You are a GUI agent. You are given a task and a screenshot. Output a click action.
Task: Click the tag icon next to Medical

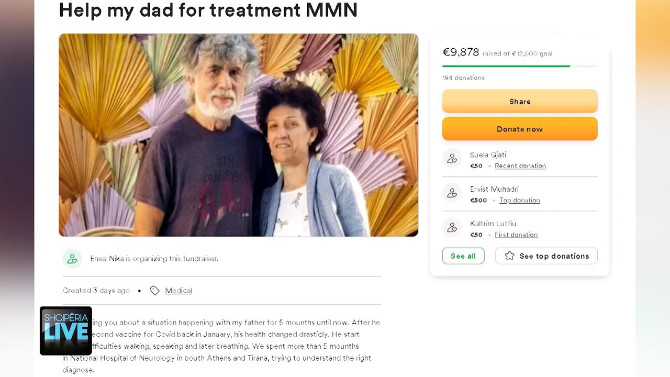(x=154, y=291)
